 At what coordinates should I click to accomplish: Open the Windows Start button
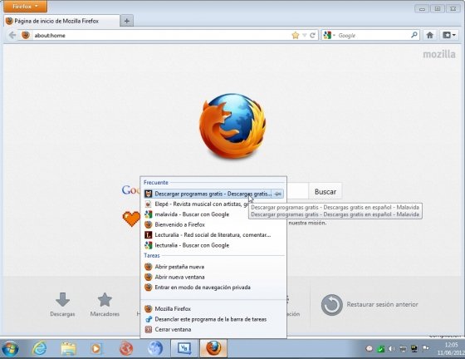tap(10, 349)
